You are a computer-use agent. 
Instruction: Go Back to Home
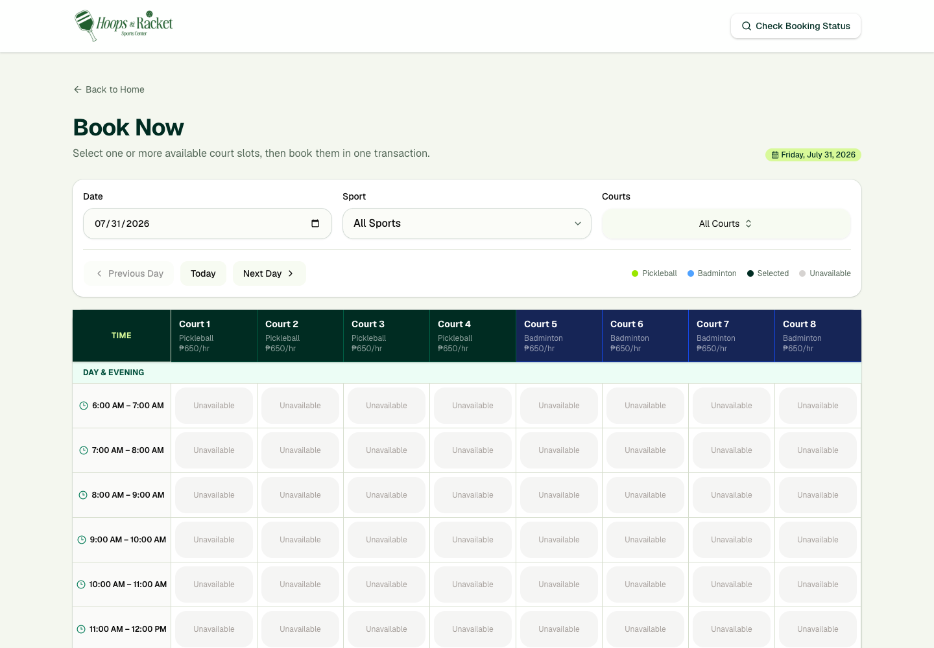pos(109,89)
